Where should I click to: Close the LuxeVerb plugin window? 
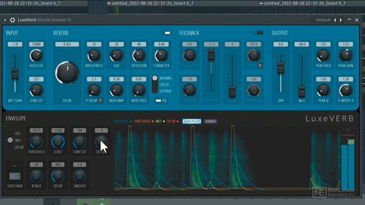(x=356, y=20)
